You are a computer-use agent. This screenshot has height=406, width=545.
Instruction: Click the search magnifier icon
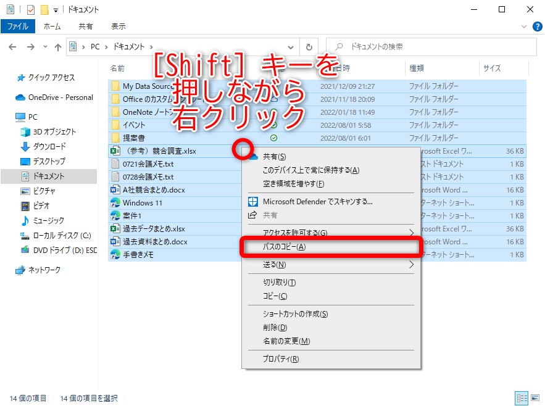tap(339, 47)
